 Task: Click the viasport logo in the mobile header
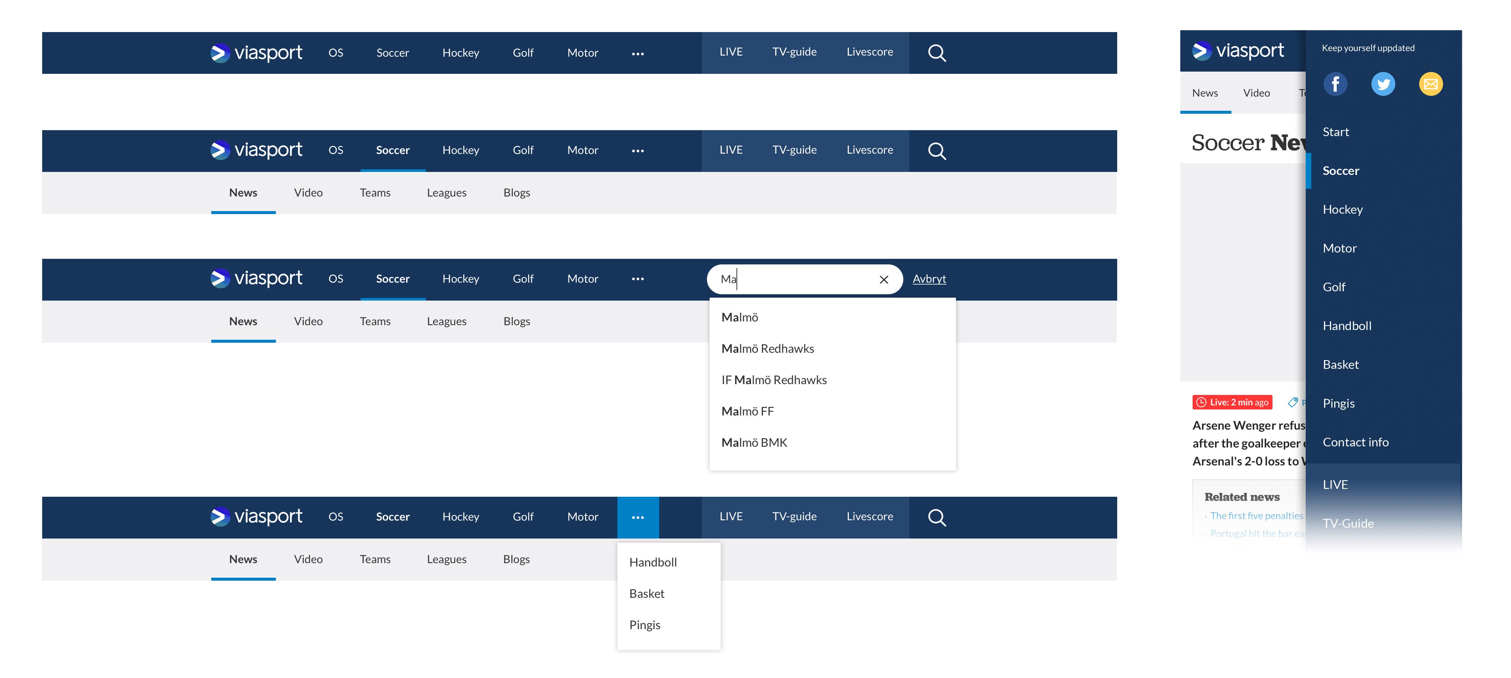pos(1238,51)
